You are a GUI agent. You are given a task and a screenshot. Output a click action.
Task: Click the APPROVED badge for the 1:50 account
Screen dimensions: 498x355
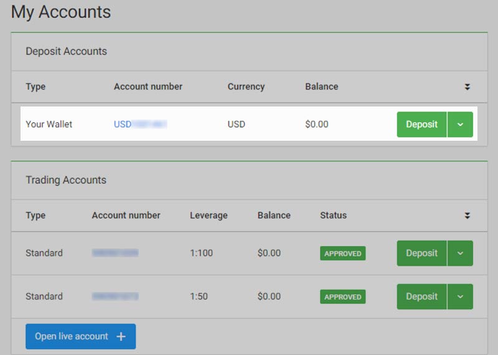coord(342,297)
